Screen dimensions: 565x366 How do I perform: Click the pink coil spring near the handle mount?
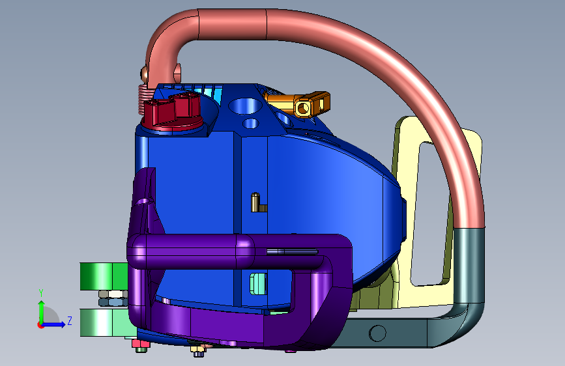point(145,99)
